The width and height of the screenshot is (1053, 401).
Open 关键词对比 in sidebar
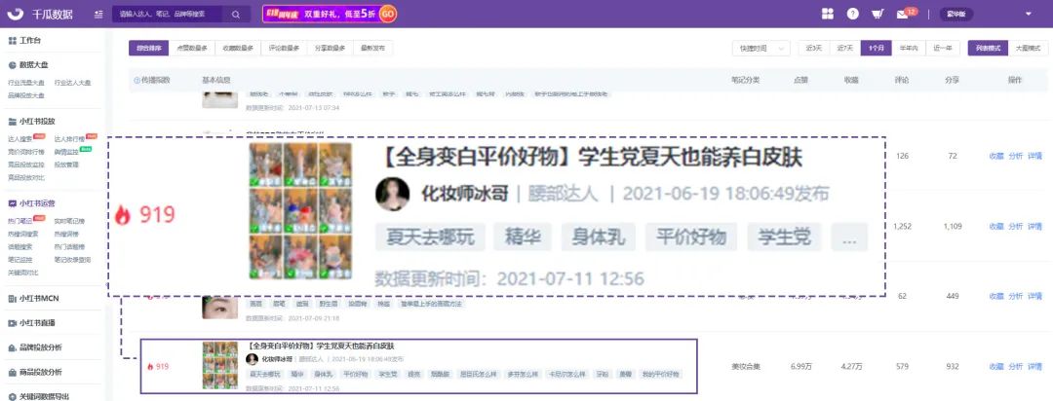click(22, 273)
